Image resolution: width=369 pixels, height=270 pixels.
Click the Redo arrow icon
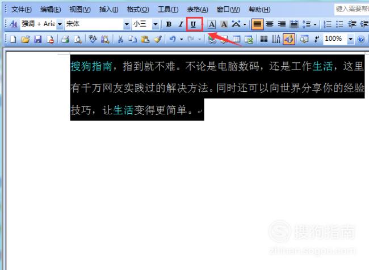[x=191, y=39]
